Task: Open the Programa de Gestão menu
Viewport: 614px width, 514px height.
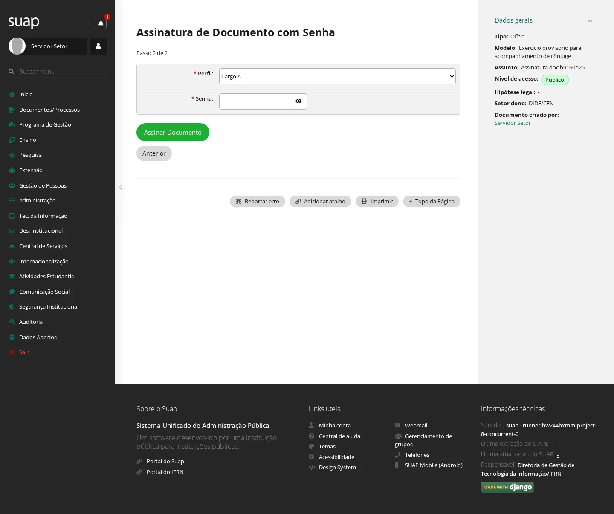Action: tap(45, 124)
